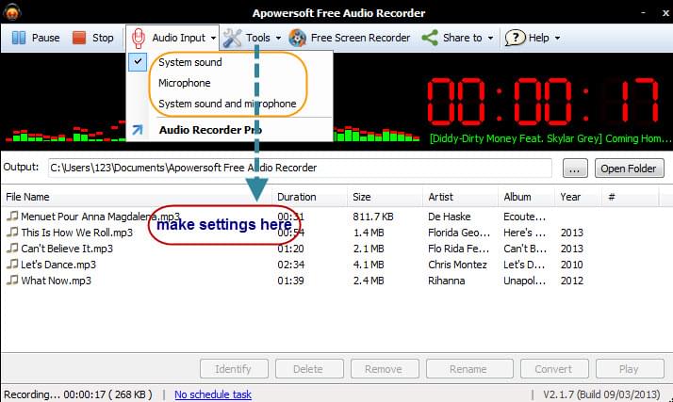Click the microphone Audio Input icon
This screenshot has width=673, height=402.
139,38
